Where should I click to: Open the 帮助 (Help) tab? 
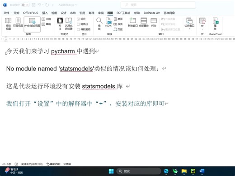(x=137, y=13)
